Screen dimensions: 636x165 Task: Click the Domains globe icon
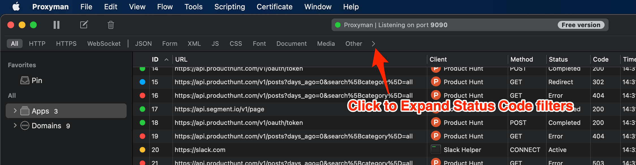(25, 125)
